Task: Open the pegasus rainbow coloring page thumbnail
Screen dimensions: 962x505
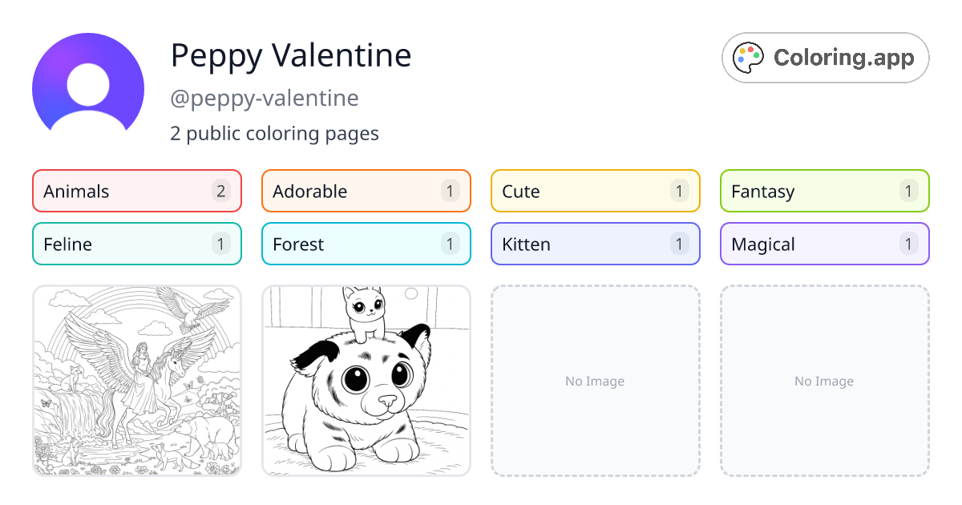Action: [136, 381]
